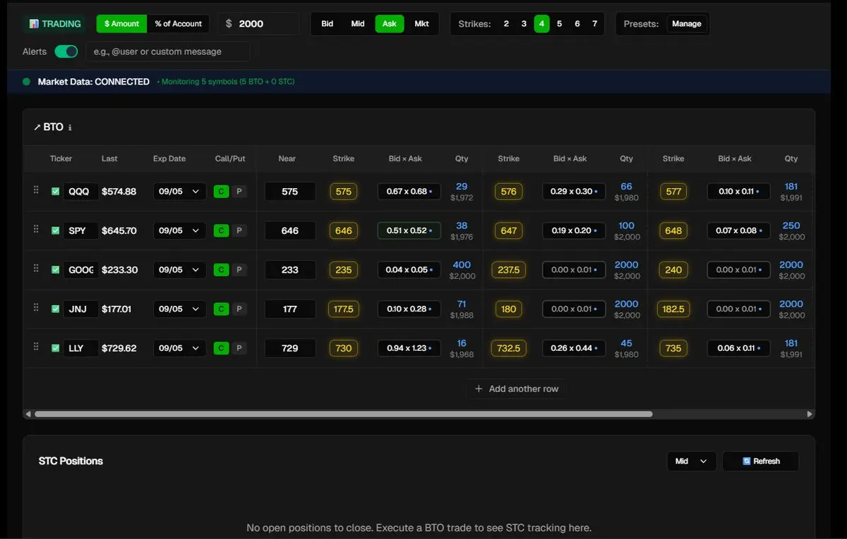Image resolution: width=847 pixels, height=539 pixels.
Task: Click the drag handle icon for JNJ row
Action: pyautogui.click(x=36, y=309)
